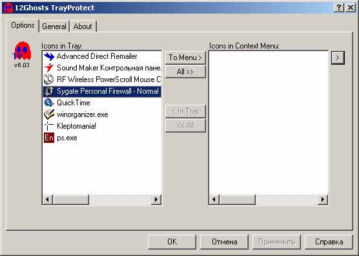Click the OK button
This screenshot has width=359, height=256.
pos(172,242)
